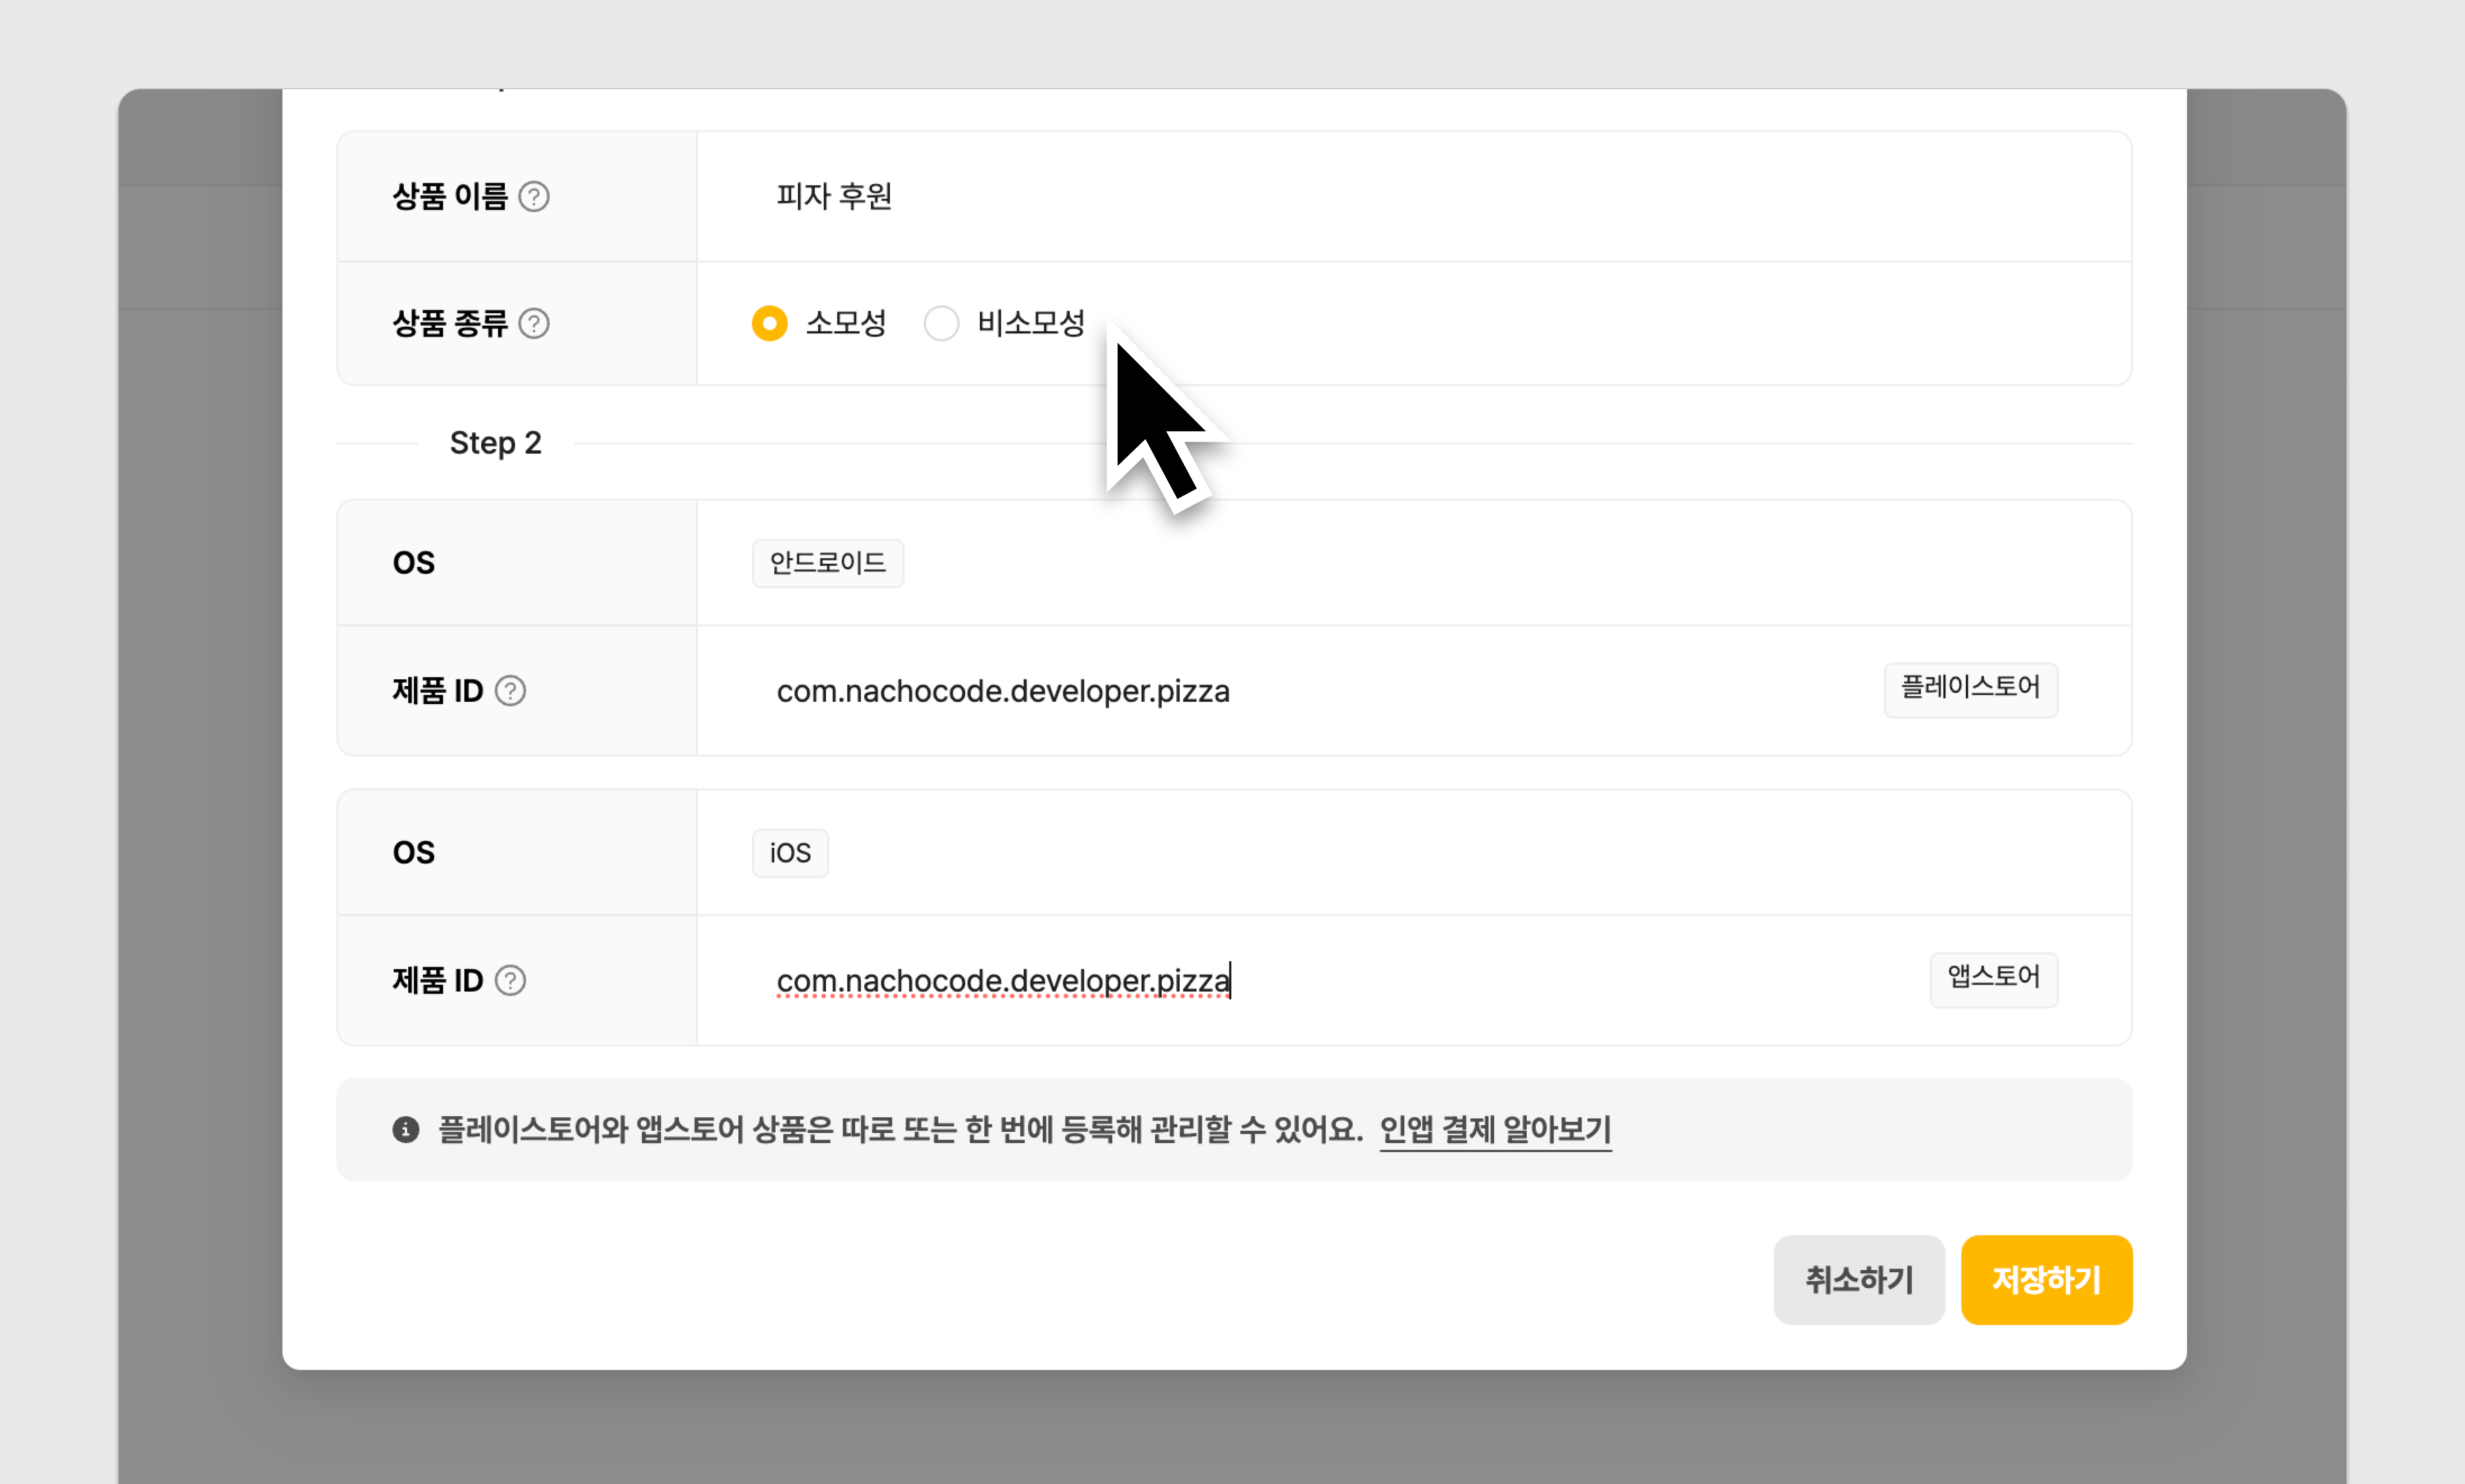
Task: Click the 앱스토어 badge
Action: pyautogui.click(x=1992, y=977)
